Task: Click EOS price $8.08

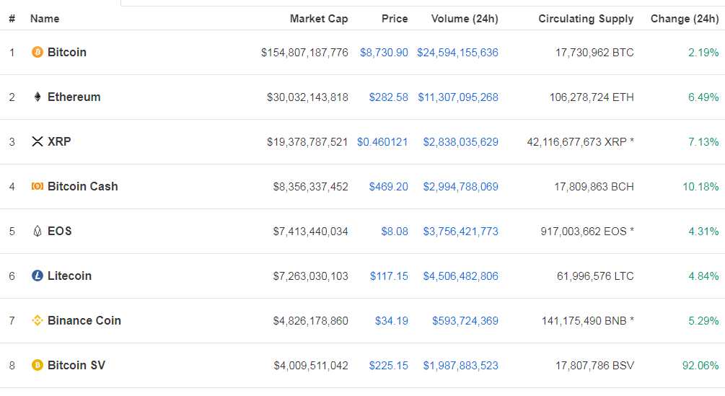Action: [395, 232]
